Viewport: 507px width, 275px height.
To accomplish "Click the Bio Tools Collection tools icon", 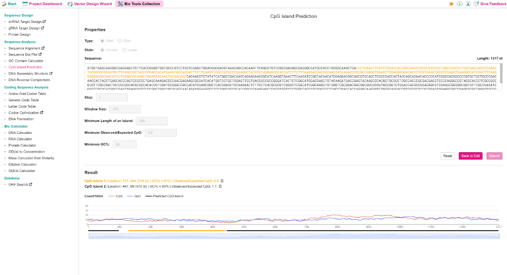I will click(x=120, y=4).
